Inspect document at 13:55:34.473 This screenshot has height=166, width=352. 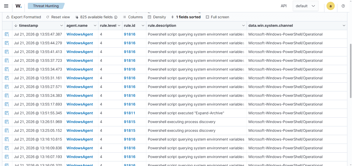(x=7, y=69)
